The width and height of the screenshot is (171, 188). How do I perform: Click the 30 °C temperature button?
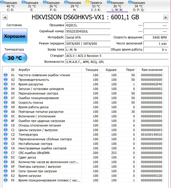15,58
